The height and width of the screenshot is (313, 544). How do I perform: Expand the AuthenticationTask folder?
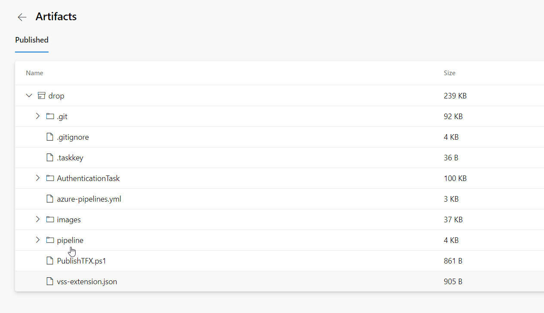click(37, 178)
